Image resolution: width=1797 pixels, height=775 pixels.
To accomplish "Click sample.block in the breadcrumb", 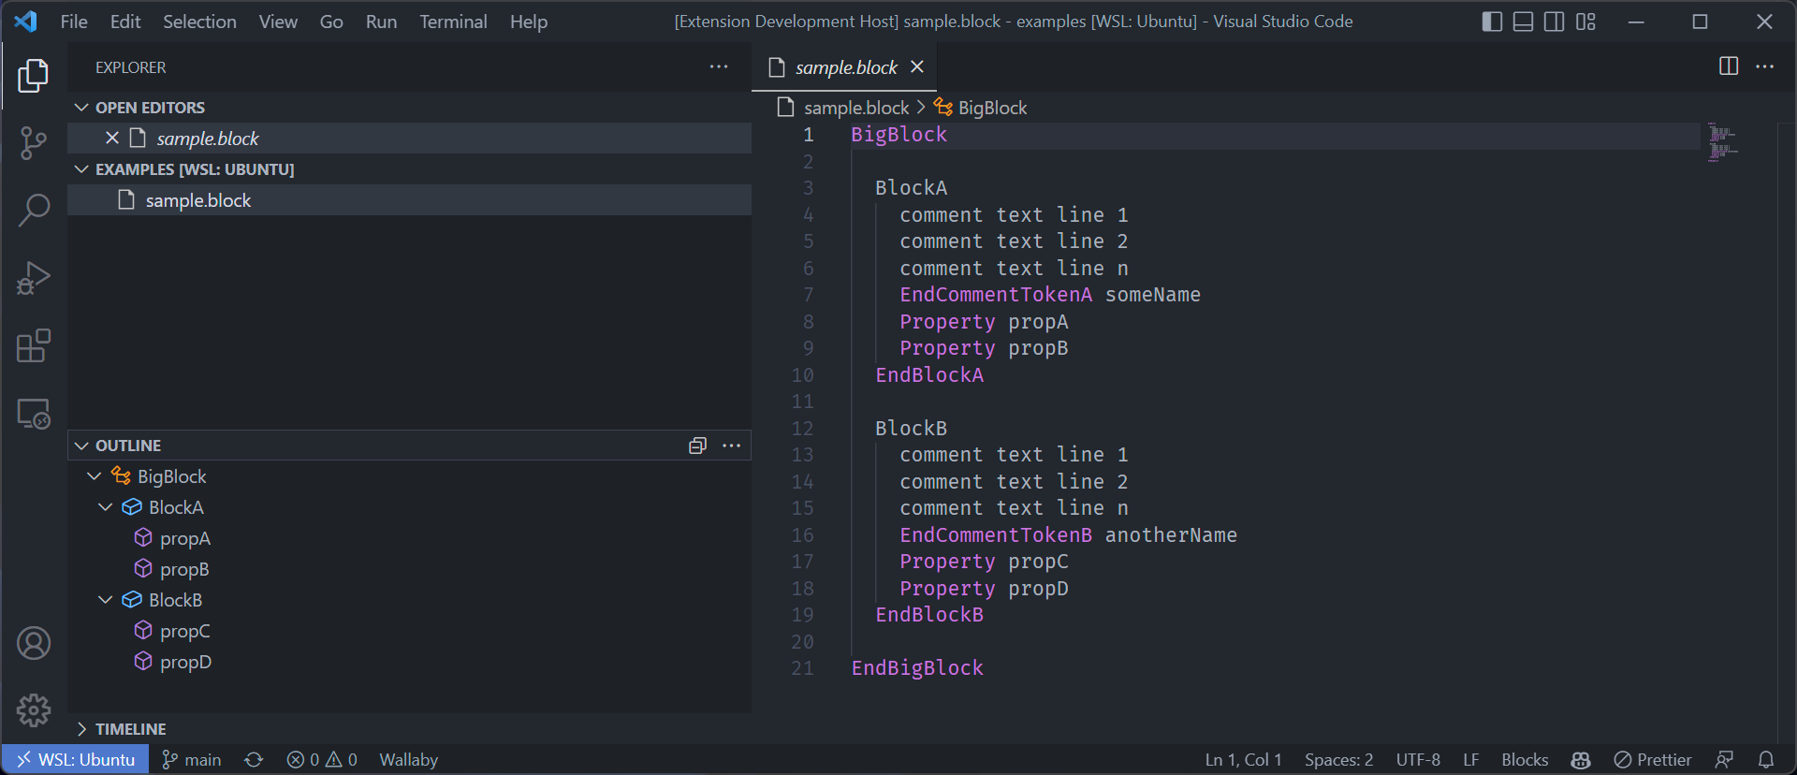I will click(x=843, y=108).
